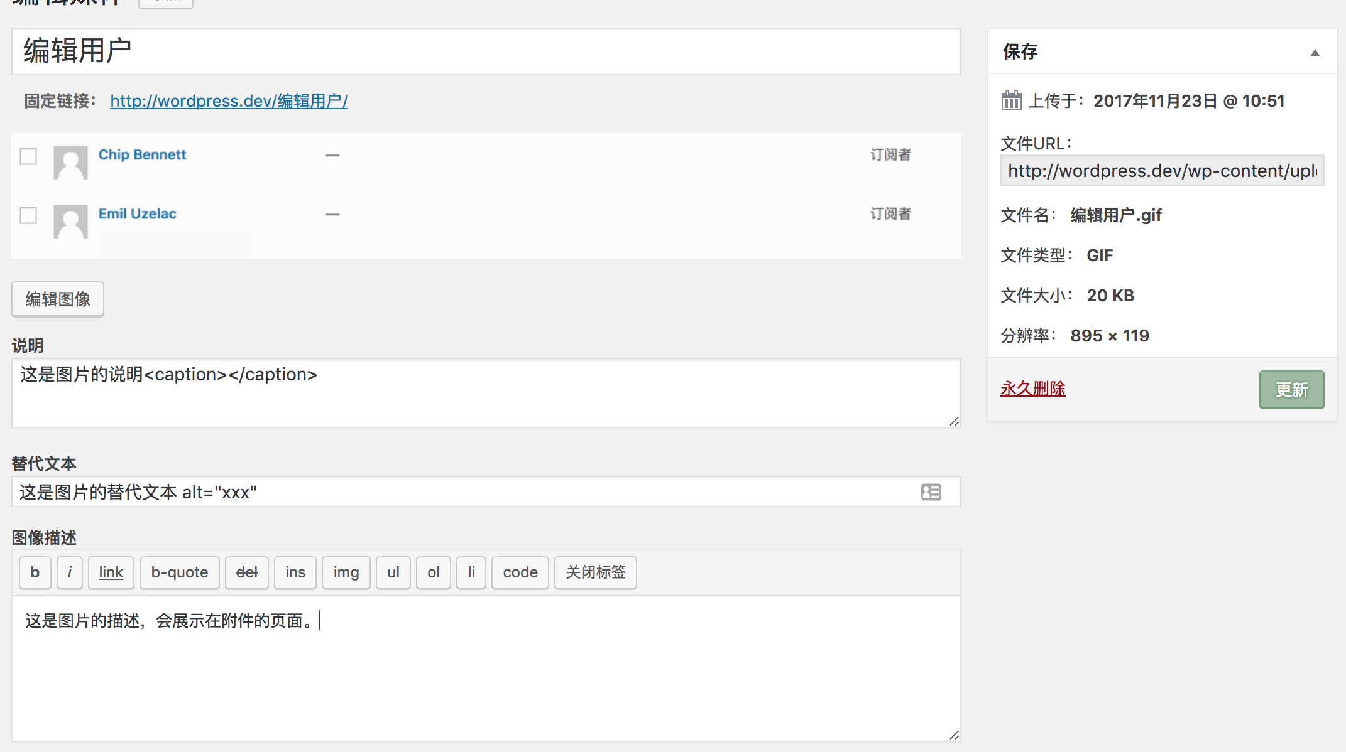Click the green 更新 update button
The width and height of the screenshot is (1346, 752).
[1291, 390]
